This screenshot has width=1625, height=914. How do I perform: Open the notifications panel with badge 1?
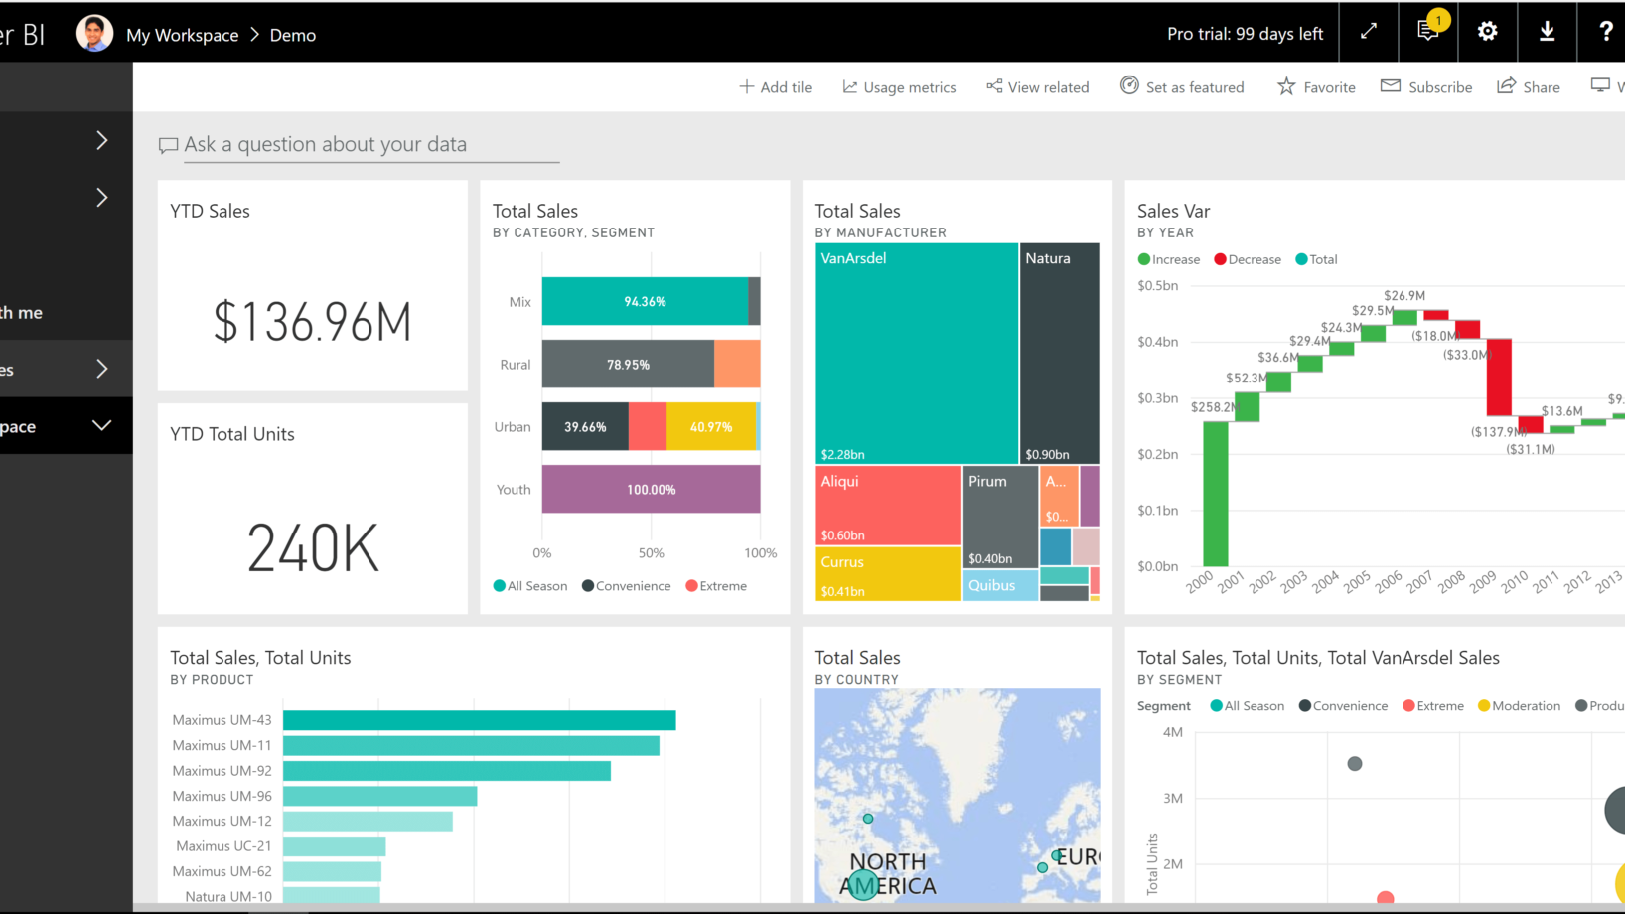coord(1427,31)
